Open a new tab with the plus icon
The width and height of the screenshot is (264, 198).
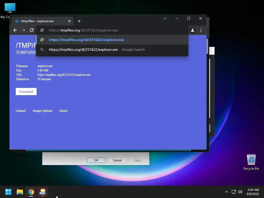pyautogui.click(x=79, y=21)
